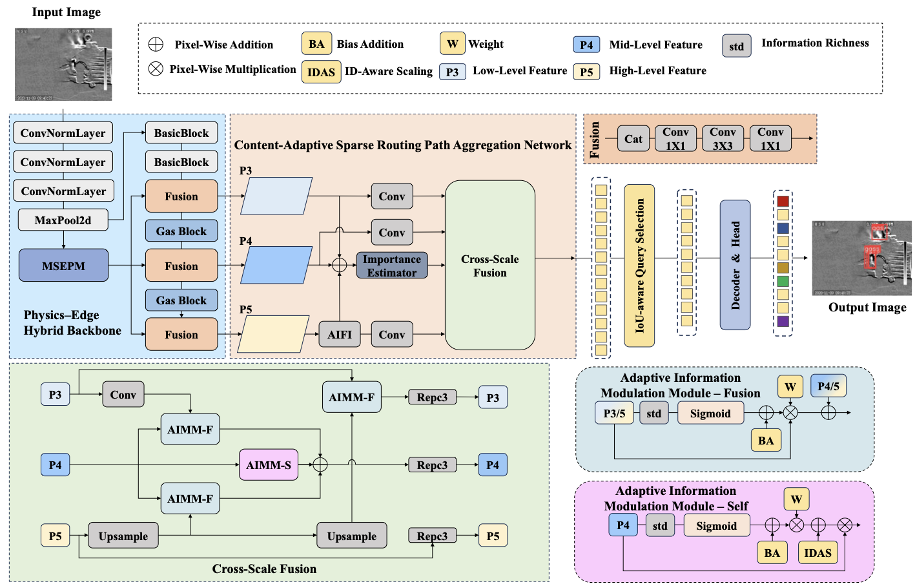Click the Decoder & Head block

pyautogui.click(x=735, y=265)
